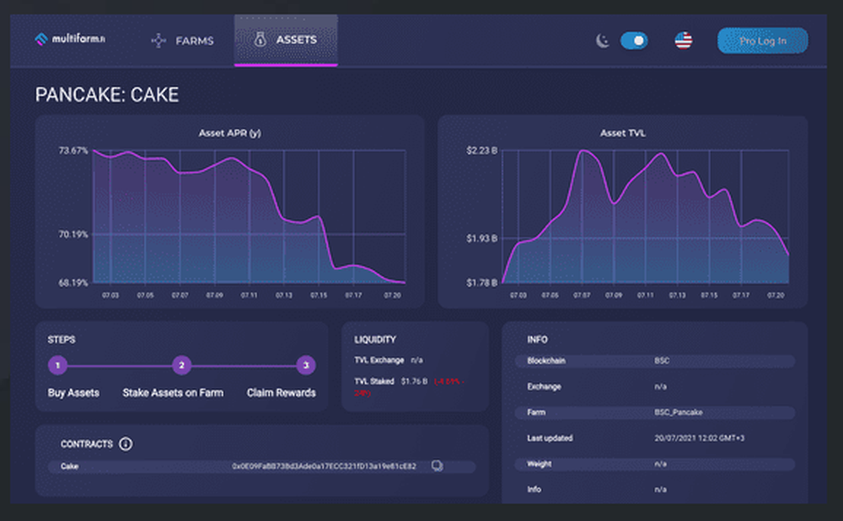Open the US flag language selector

(682, 39)
